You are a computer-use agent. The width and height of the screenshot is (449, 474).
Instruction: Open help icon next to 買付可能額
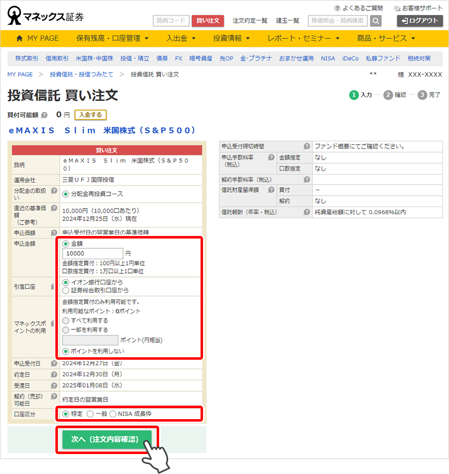[x=44, y=115]
